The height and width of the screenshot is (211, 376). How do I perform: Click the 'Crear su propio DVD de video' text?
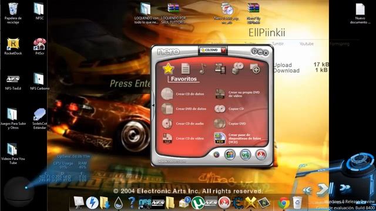click(244, 94)
